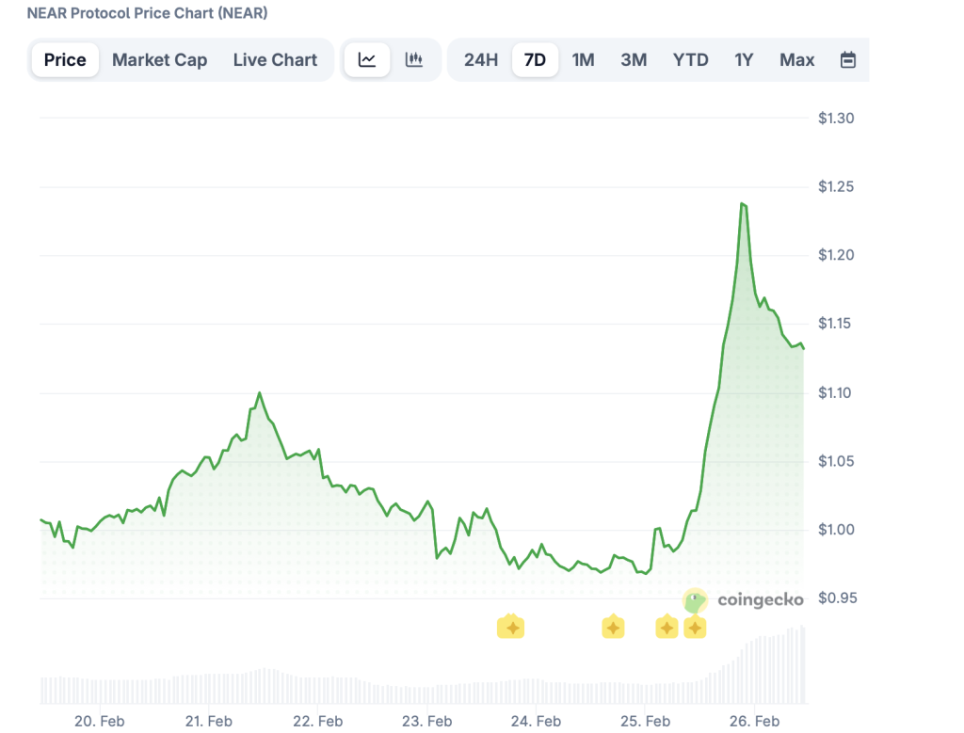Show the 1Y price history
This screenshot has width=964, height=733.
tap(744, 60)
